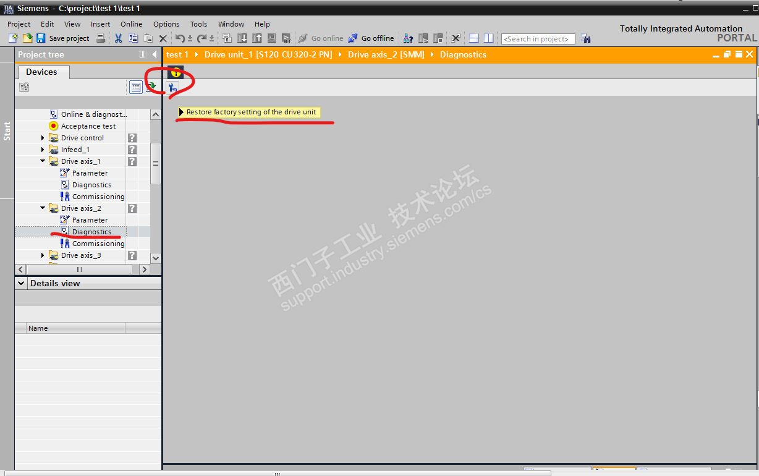
Task: Click the Go online button
Action: tap(321, 38)
